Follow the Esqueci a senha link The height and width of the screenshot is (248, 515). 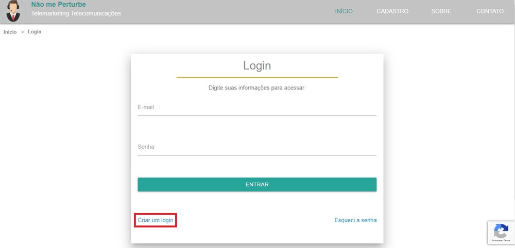click(x=355, y=220)
